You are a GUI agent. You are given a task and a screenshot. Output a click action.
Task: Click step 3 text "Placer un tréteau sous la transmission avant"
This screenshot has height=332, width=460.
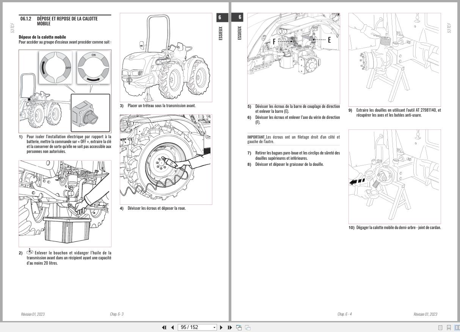(x=162, y=106)
